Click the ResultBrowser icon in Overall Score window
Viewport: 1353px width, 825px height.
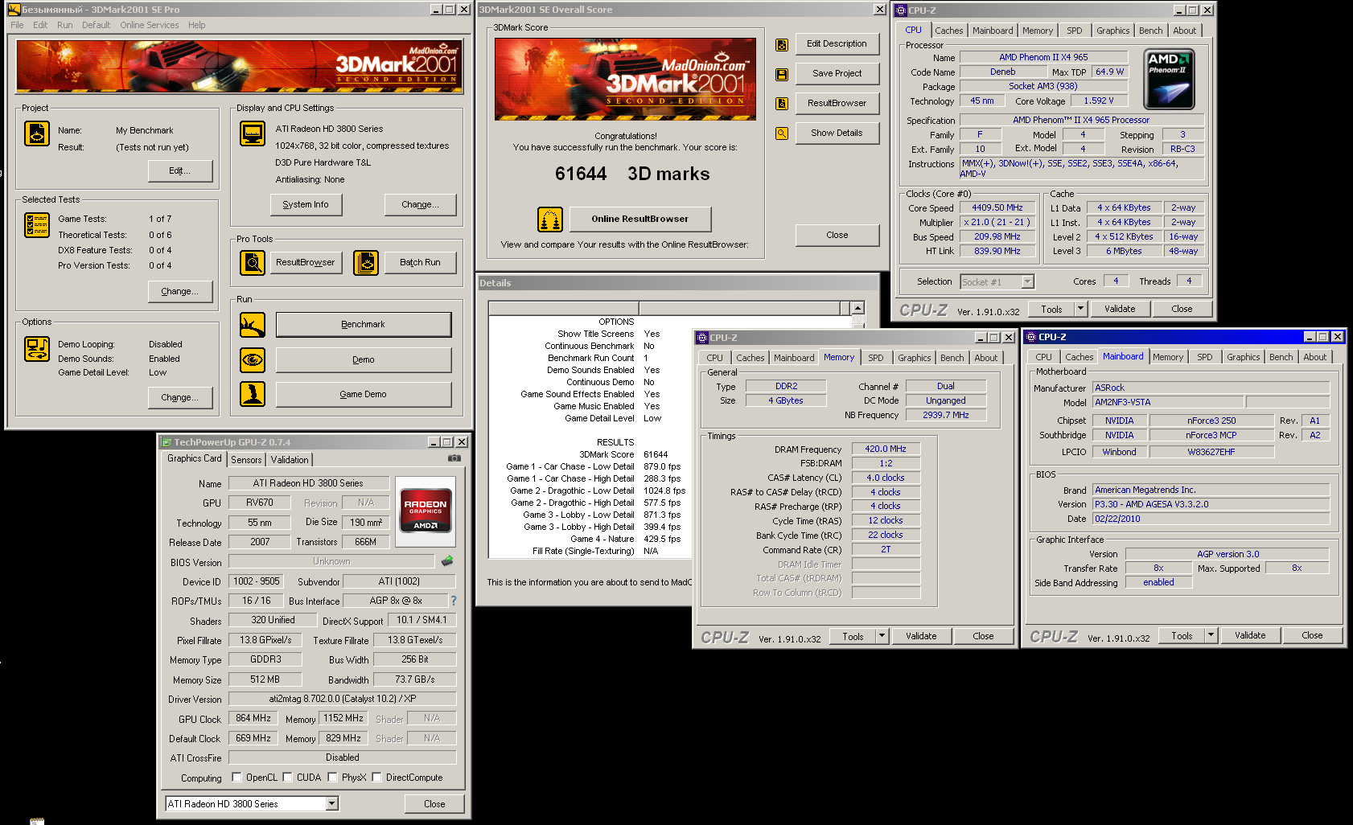tap(782, 104)
